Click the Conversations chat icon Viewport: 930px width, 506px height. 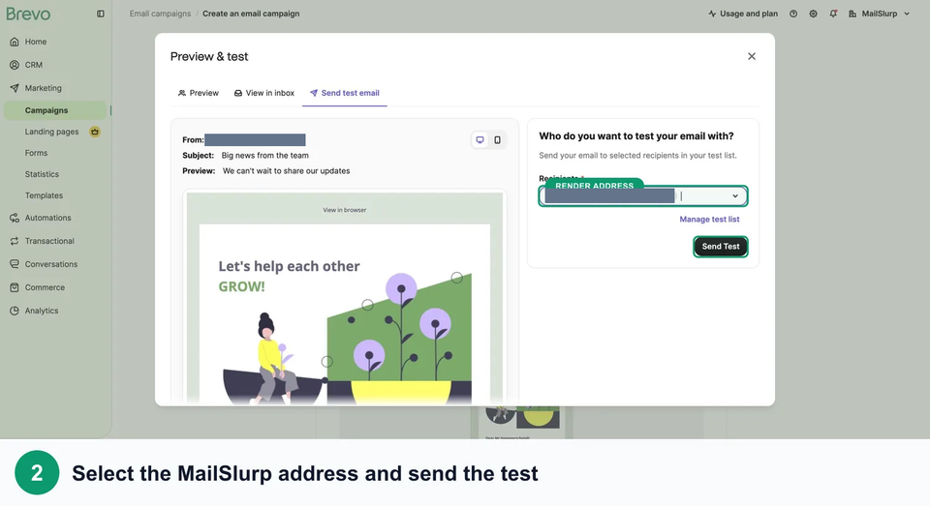click(15, 264)
